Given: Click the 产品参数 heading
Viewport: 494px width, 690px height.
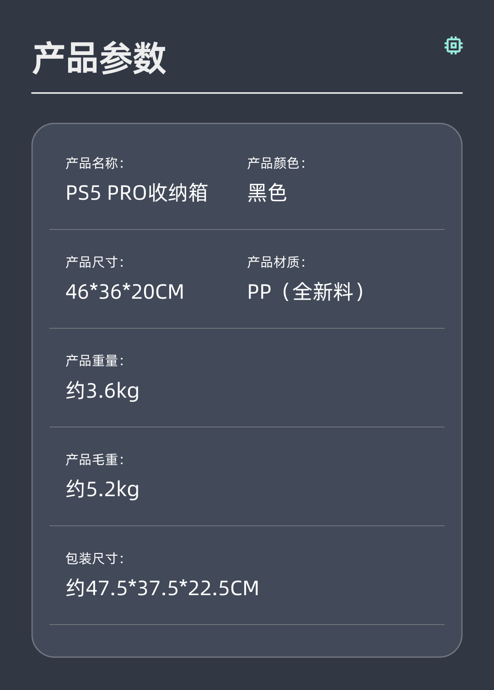Looking at the screenshot, I should (99, 58).
